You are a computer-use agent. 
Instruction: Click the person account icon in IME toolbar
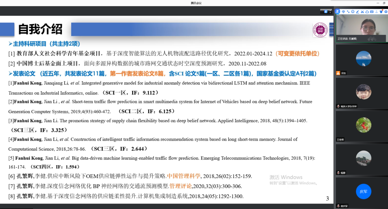[376, 12]
